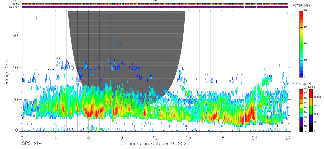Click the multicolored Noise strip

[155, 4]
